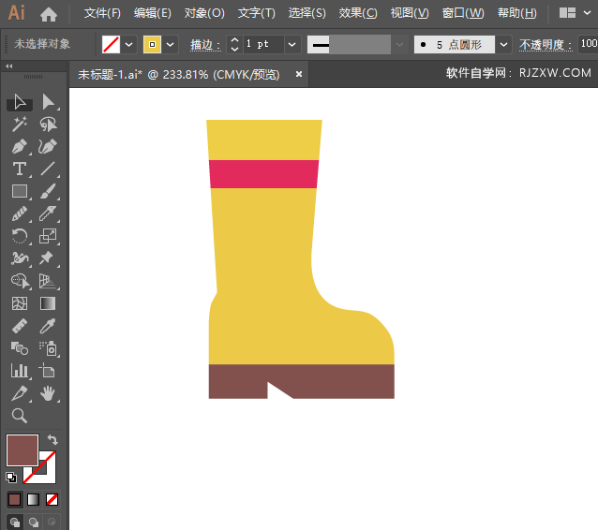Open the 5 点圆形 brush dropdown
Viewport: 598px width, 530px height.
[504, 44]
